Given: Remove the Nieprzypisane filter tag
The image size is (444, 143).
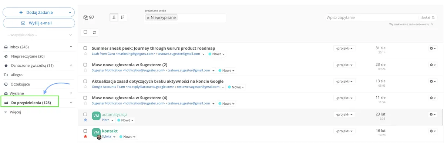Looking at the screenshot, I should click(148, 17).
